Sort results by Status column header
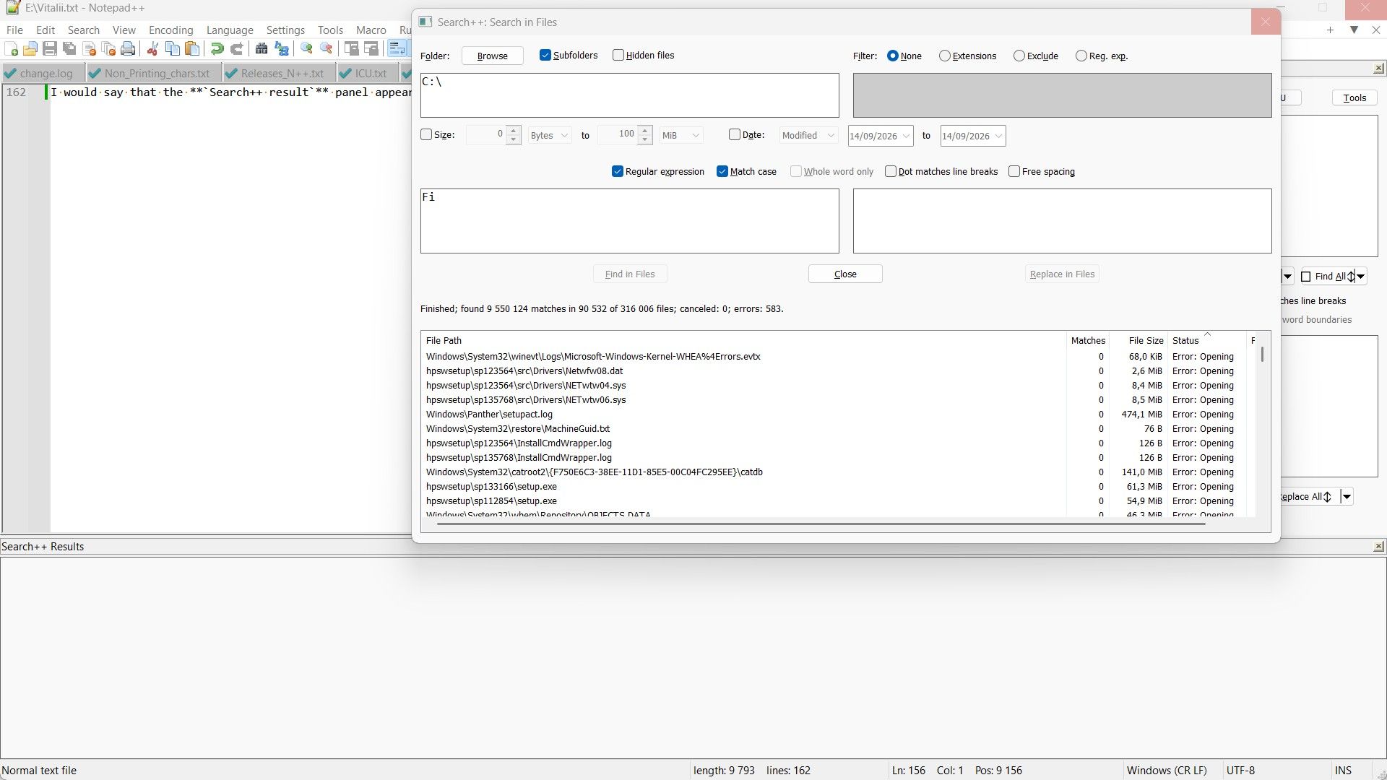1387x780 pixels. pos(1206,341)
